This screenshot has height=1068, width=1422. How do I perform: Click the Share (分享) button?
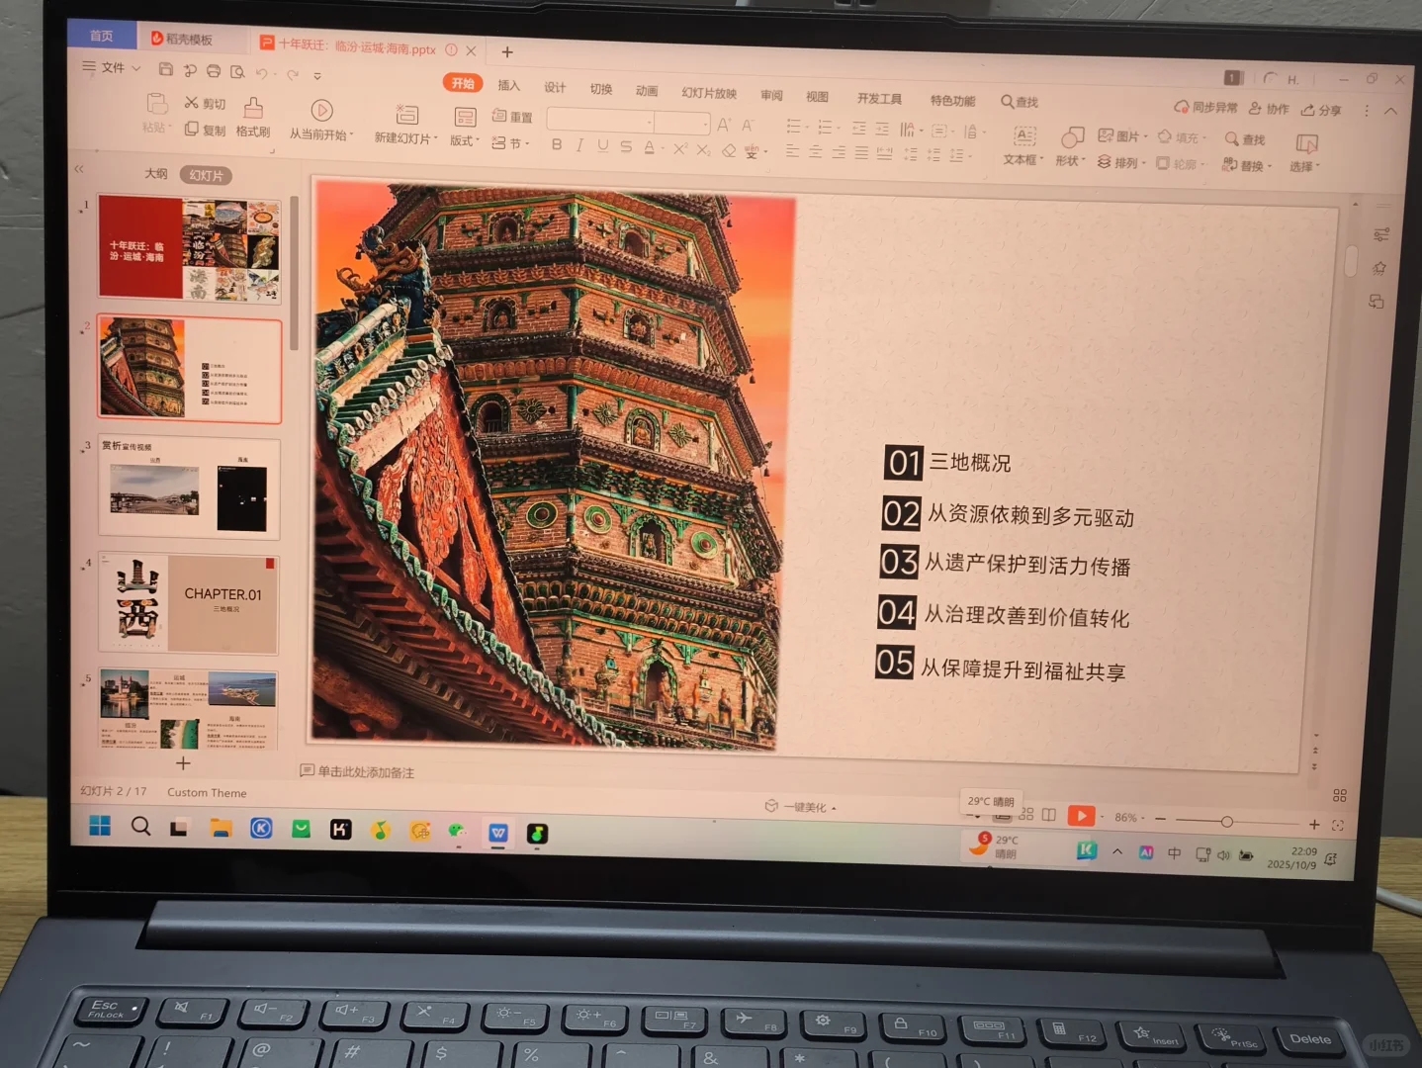coord(1322,110)
